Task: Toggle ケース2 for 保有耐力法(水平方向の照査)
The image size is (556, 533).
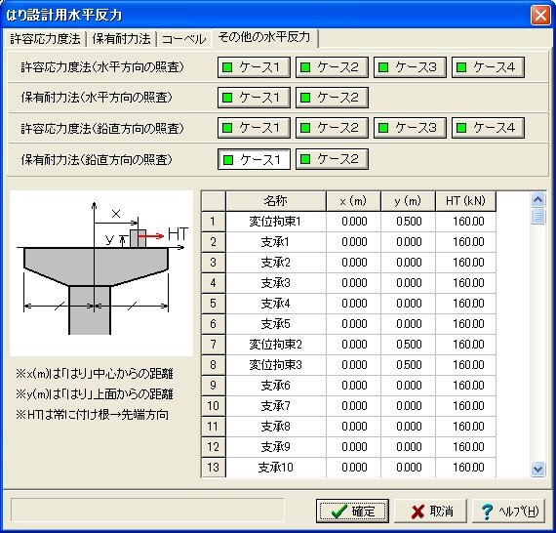Action: (332, 98)
